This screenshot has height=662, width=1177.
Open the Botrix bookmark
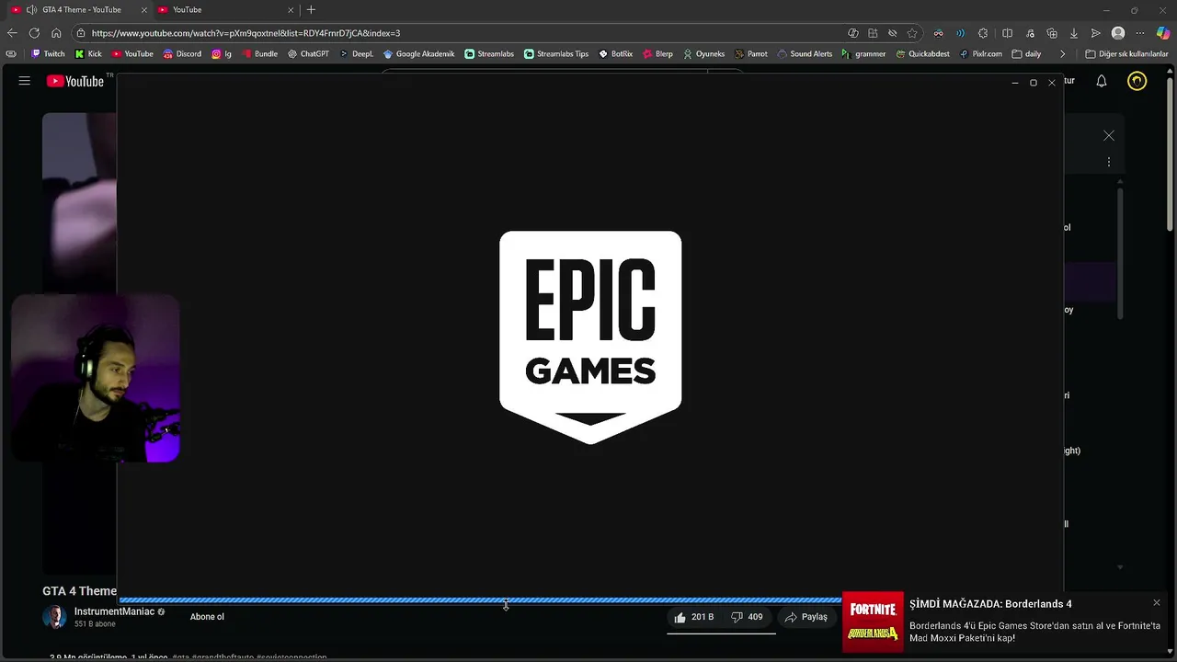click(x=615, y=53)
